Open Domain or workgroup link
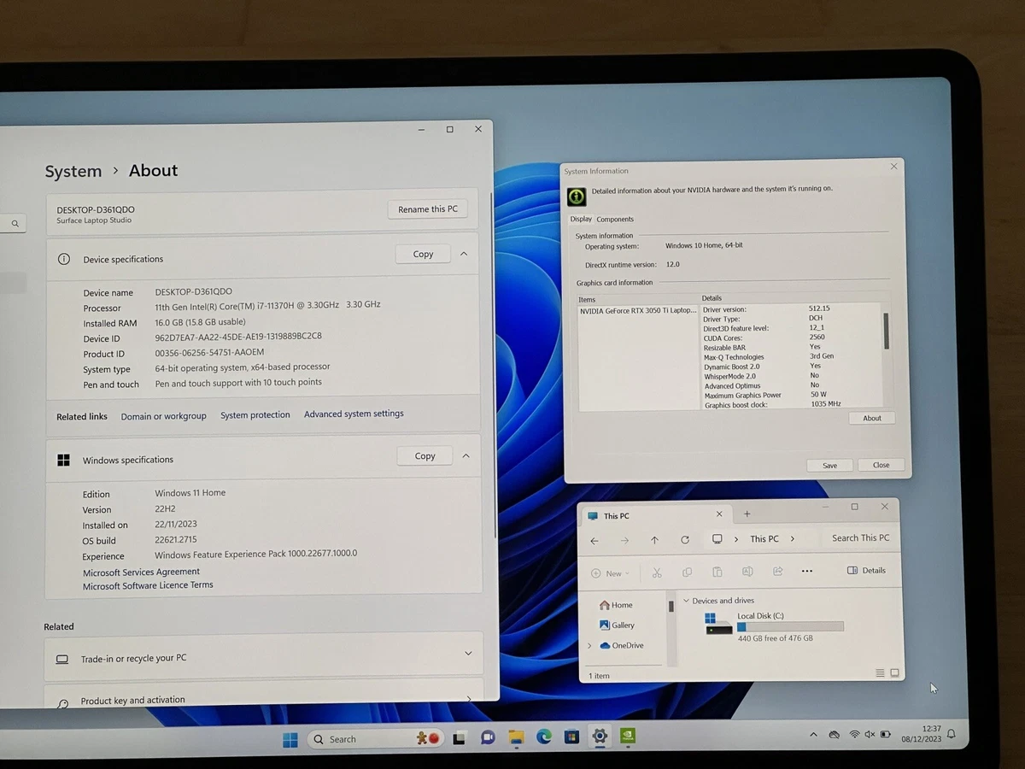This screenshot has width=1025, height=769. [163, 416]
